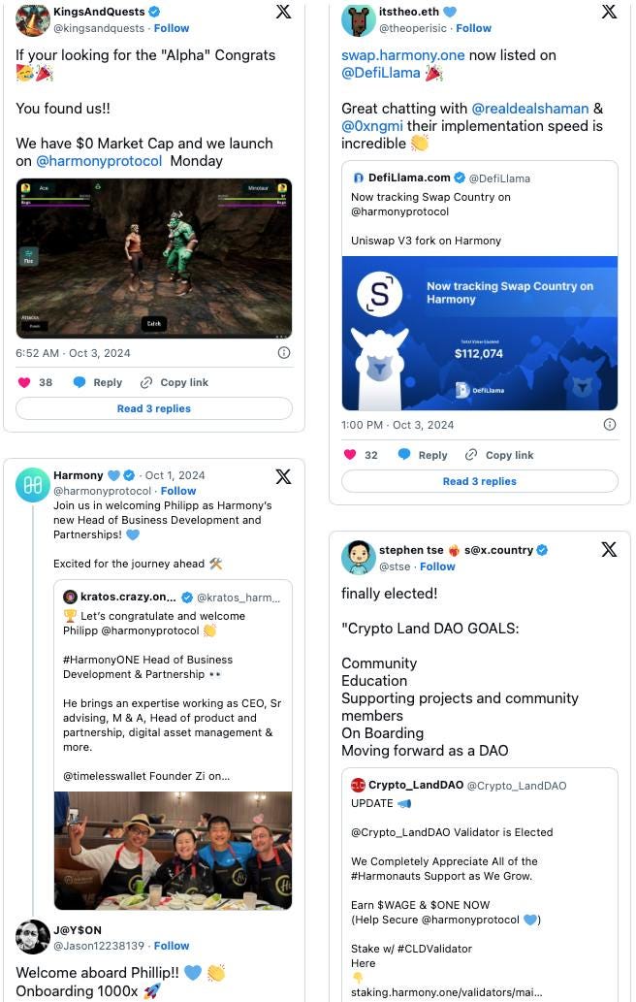Read 3 replies under KingsAndQuests tweet
This screenshot has width=636, height=1002.
[154, 408]
